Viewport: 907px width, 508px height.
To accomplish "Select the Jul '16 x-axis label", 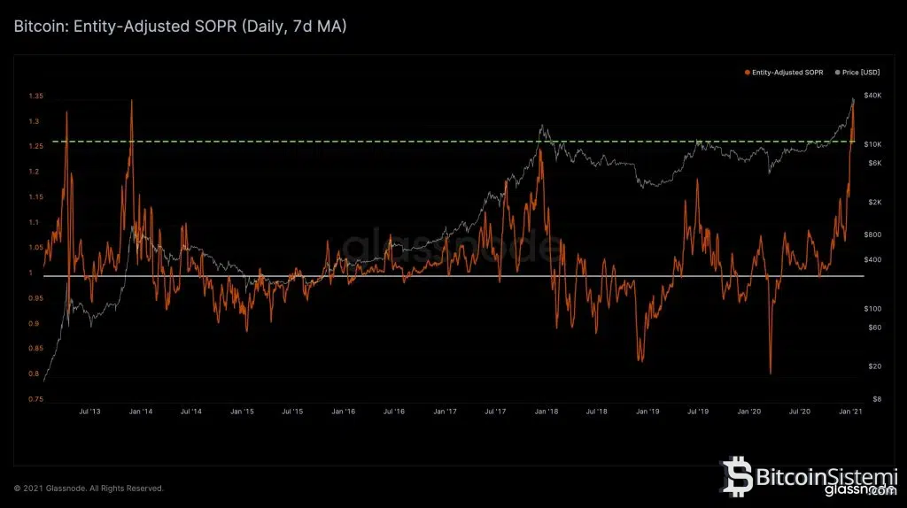I will (394, 412).
